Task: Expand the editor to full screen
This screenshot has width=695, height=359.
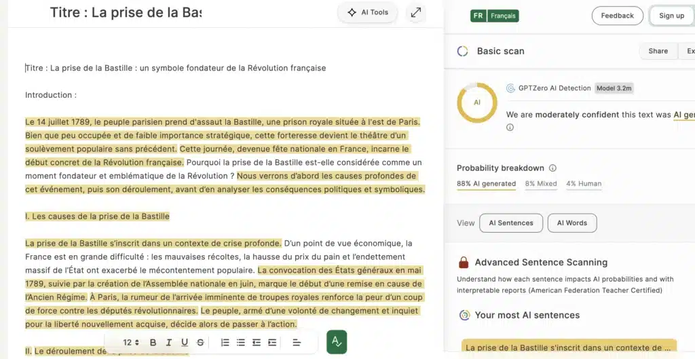Action: pyautogui.click(x=416, y=12)
